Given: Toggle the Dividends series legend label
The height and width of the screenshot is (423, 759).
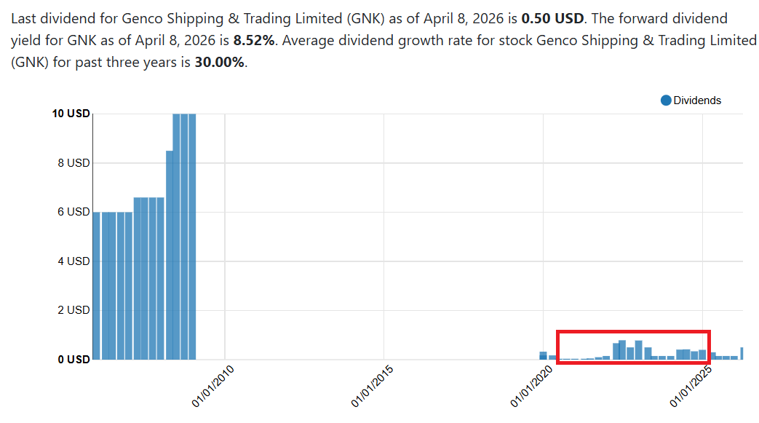Looking at the screenshot, I should 697,100.
